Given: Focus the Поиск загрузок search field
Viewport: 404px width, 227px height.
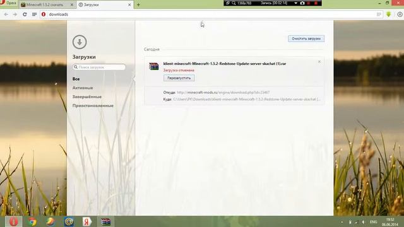Looking at the screenshot, I should point(99,67).
